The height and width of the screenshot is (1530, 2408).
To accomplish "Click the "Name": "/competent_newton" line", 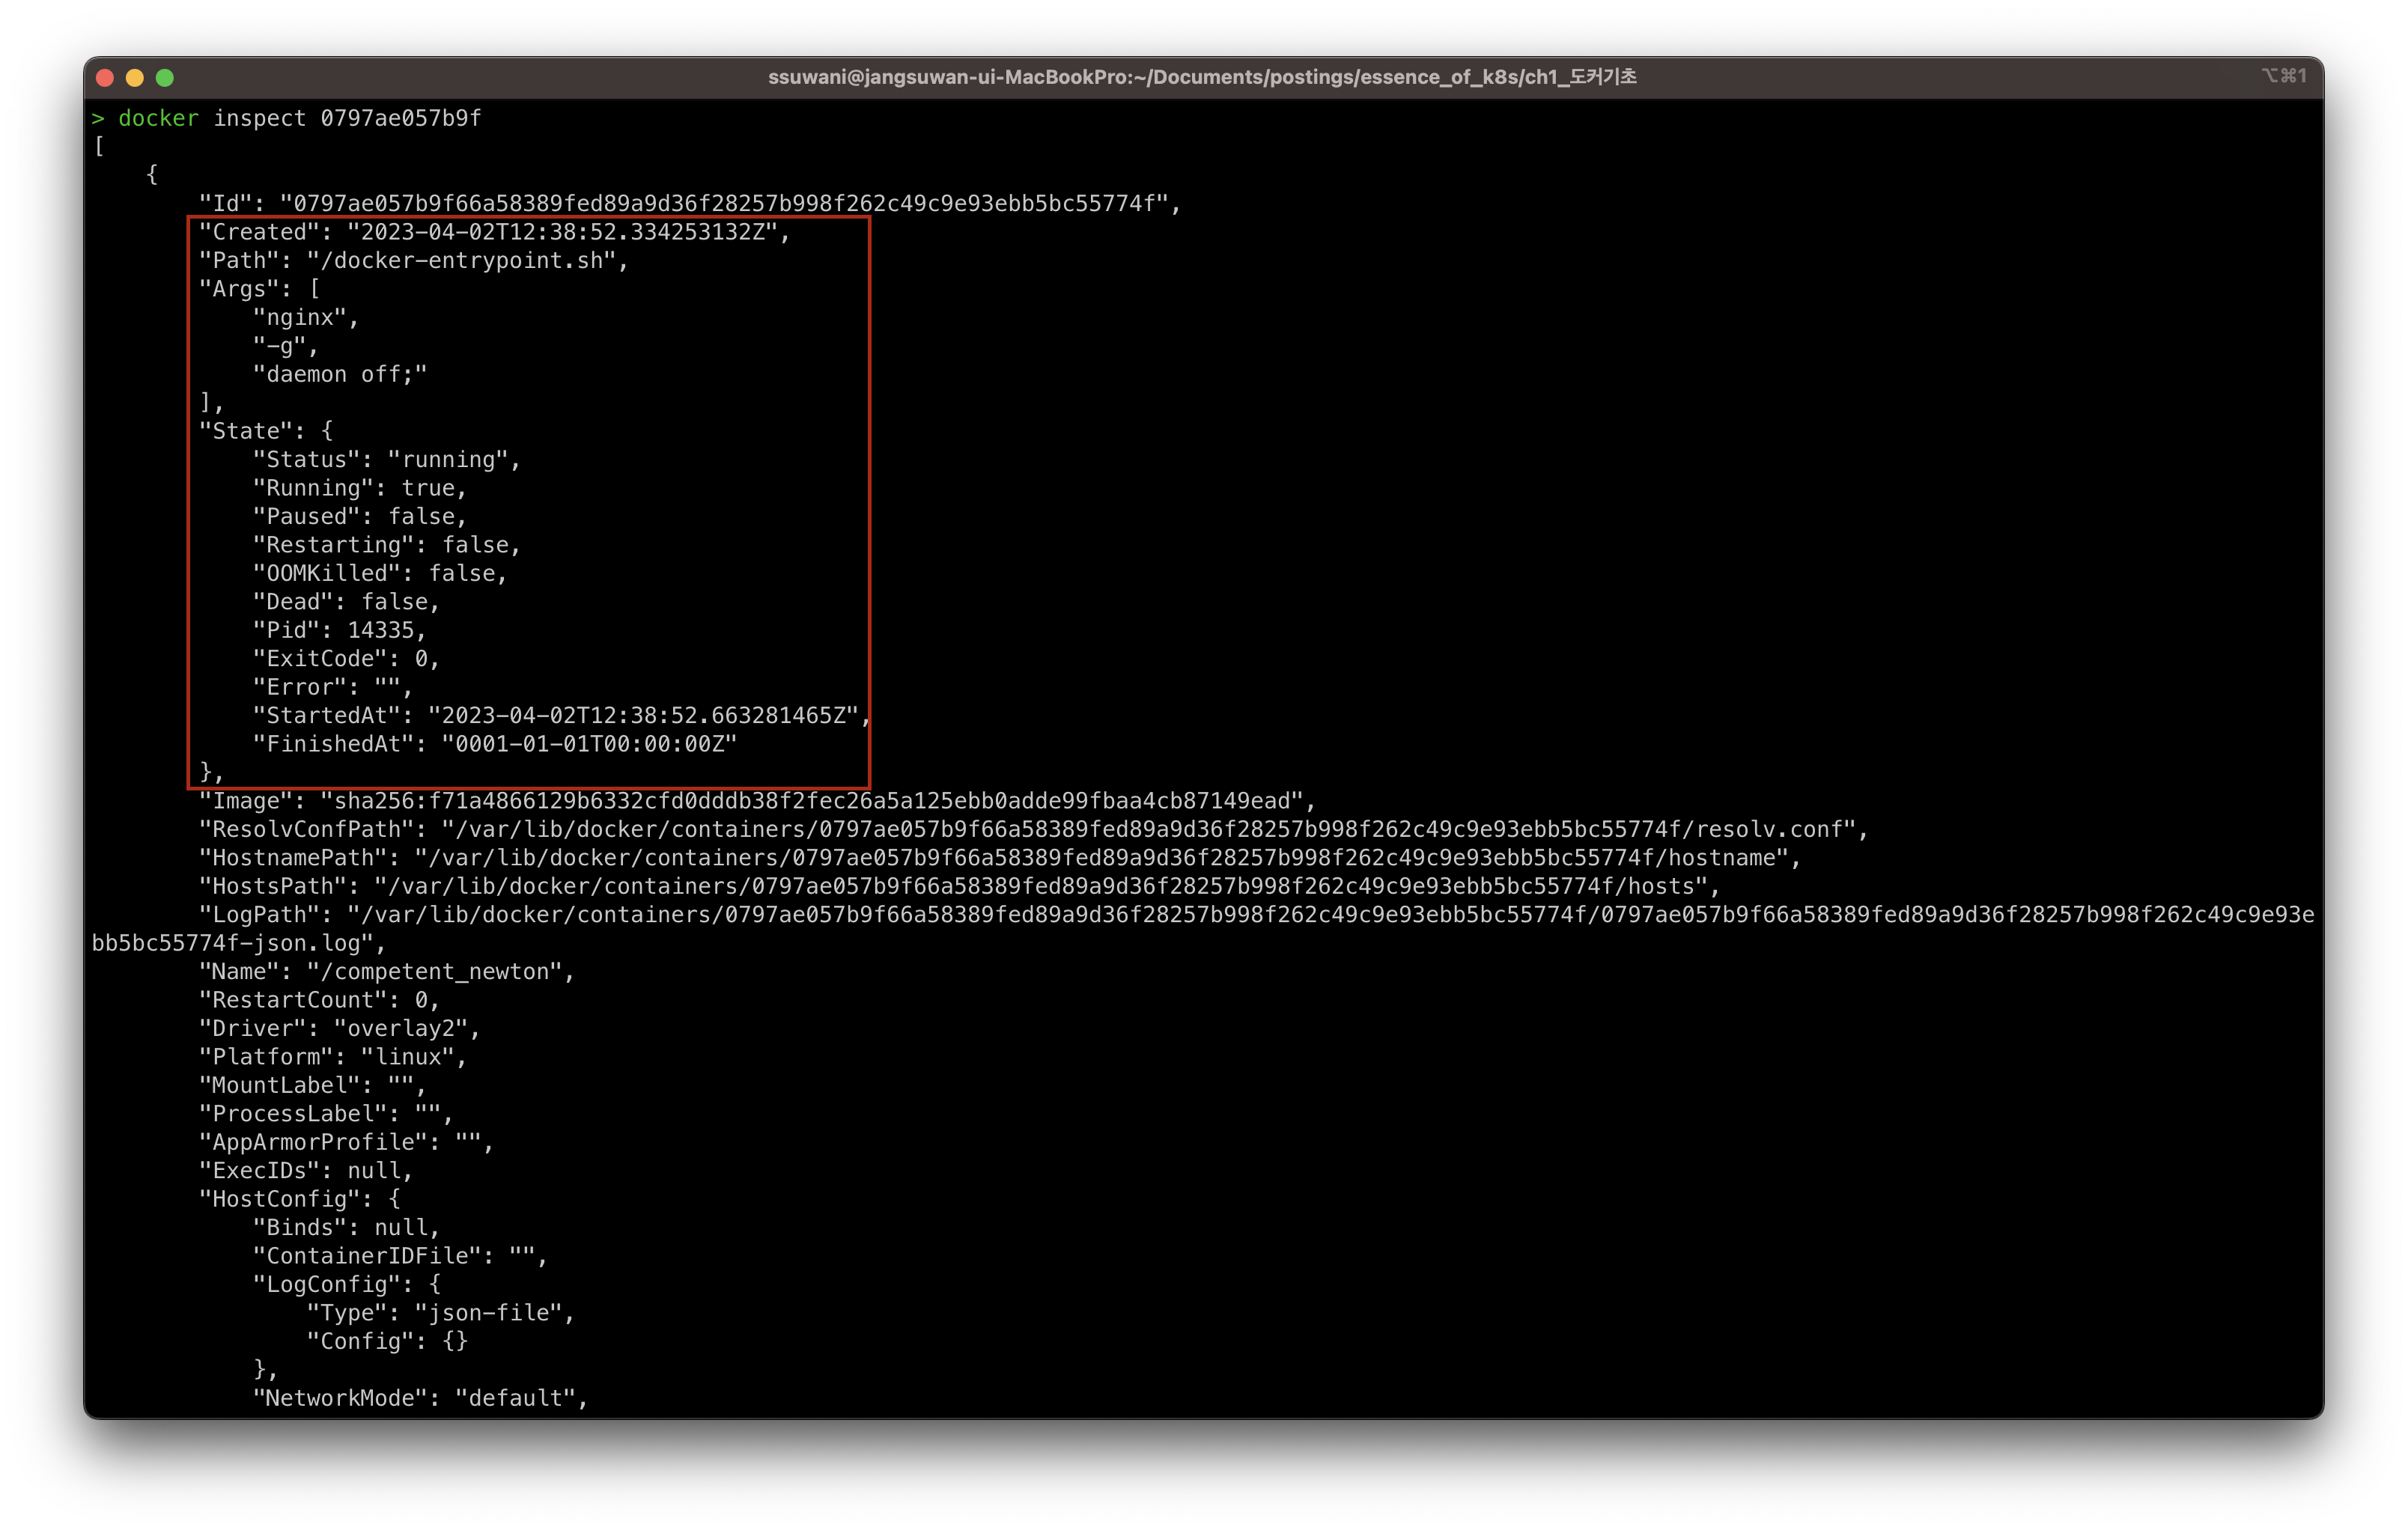I will (386, 972).
